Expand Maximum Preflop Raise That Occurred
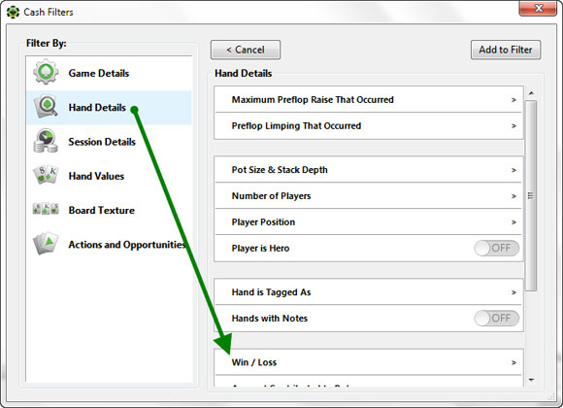 369,100
